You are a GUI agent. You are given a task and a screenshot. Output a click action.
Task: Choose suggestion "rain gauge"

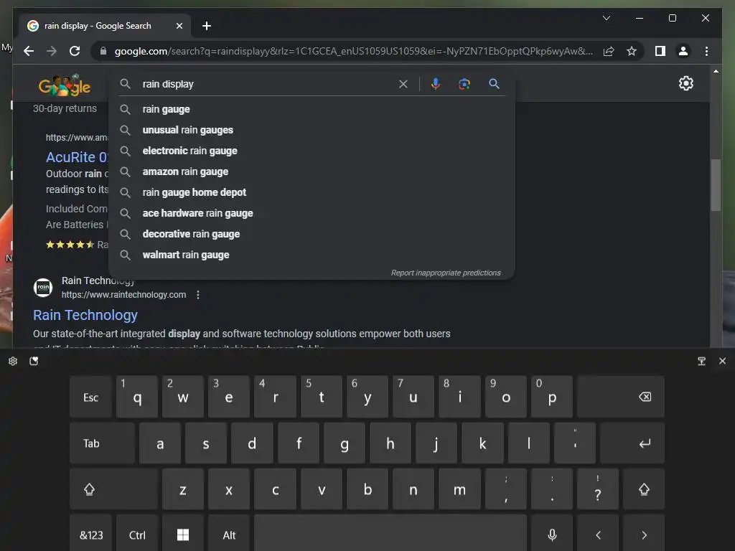click(x=312, y=109)
